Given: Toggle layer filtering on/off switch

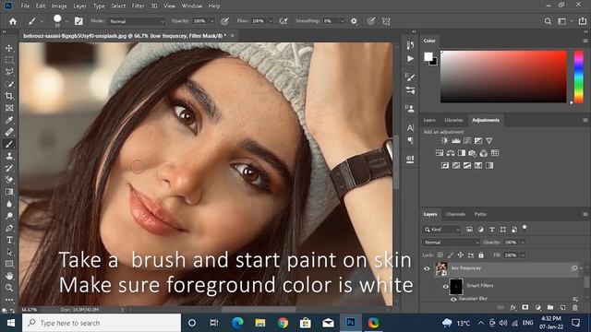Looking at the screenshot, I should tap(525, 228).
